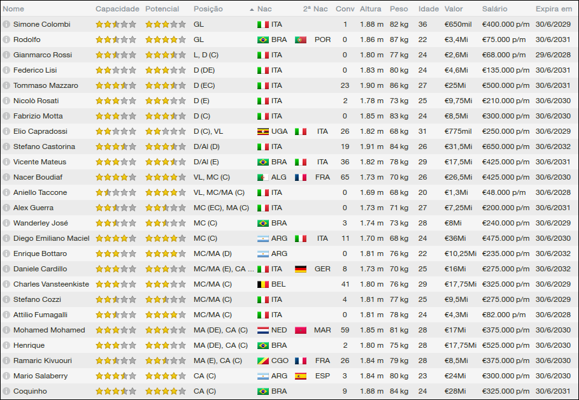The width and height of the screenshot is (579, 400).
Task: Click the info icon for Diego Emiliano Maciel
Action: click(6, 238)
